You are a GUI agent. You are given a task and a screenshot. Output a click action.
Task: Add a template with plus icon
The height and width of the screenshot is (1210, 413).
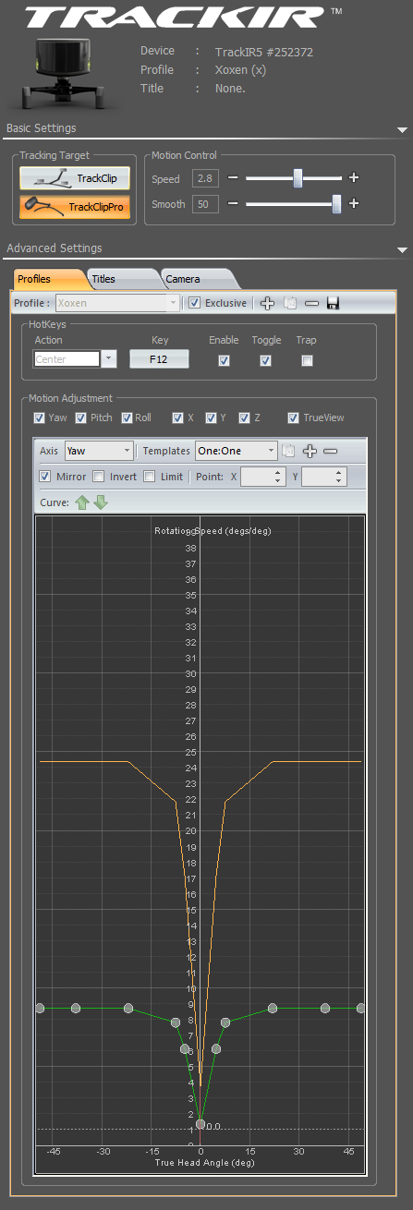[310, 451]
